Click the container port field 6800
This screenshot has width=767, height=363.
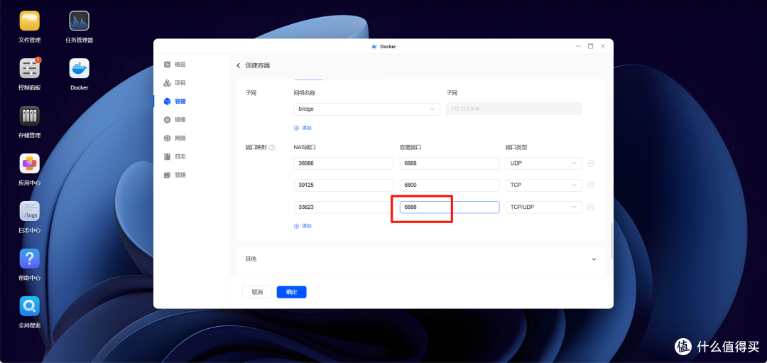click(x=450, y=185)
